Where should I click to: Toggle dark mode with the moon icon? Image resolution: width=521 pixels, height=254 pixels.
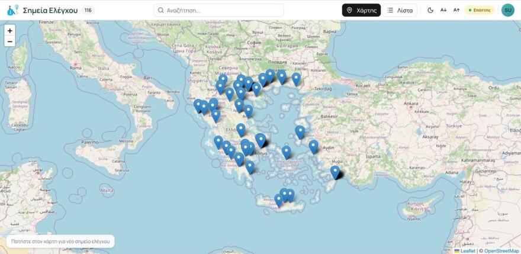click(430, 10)
